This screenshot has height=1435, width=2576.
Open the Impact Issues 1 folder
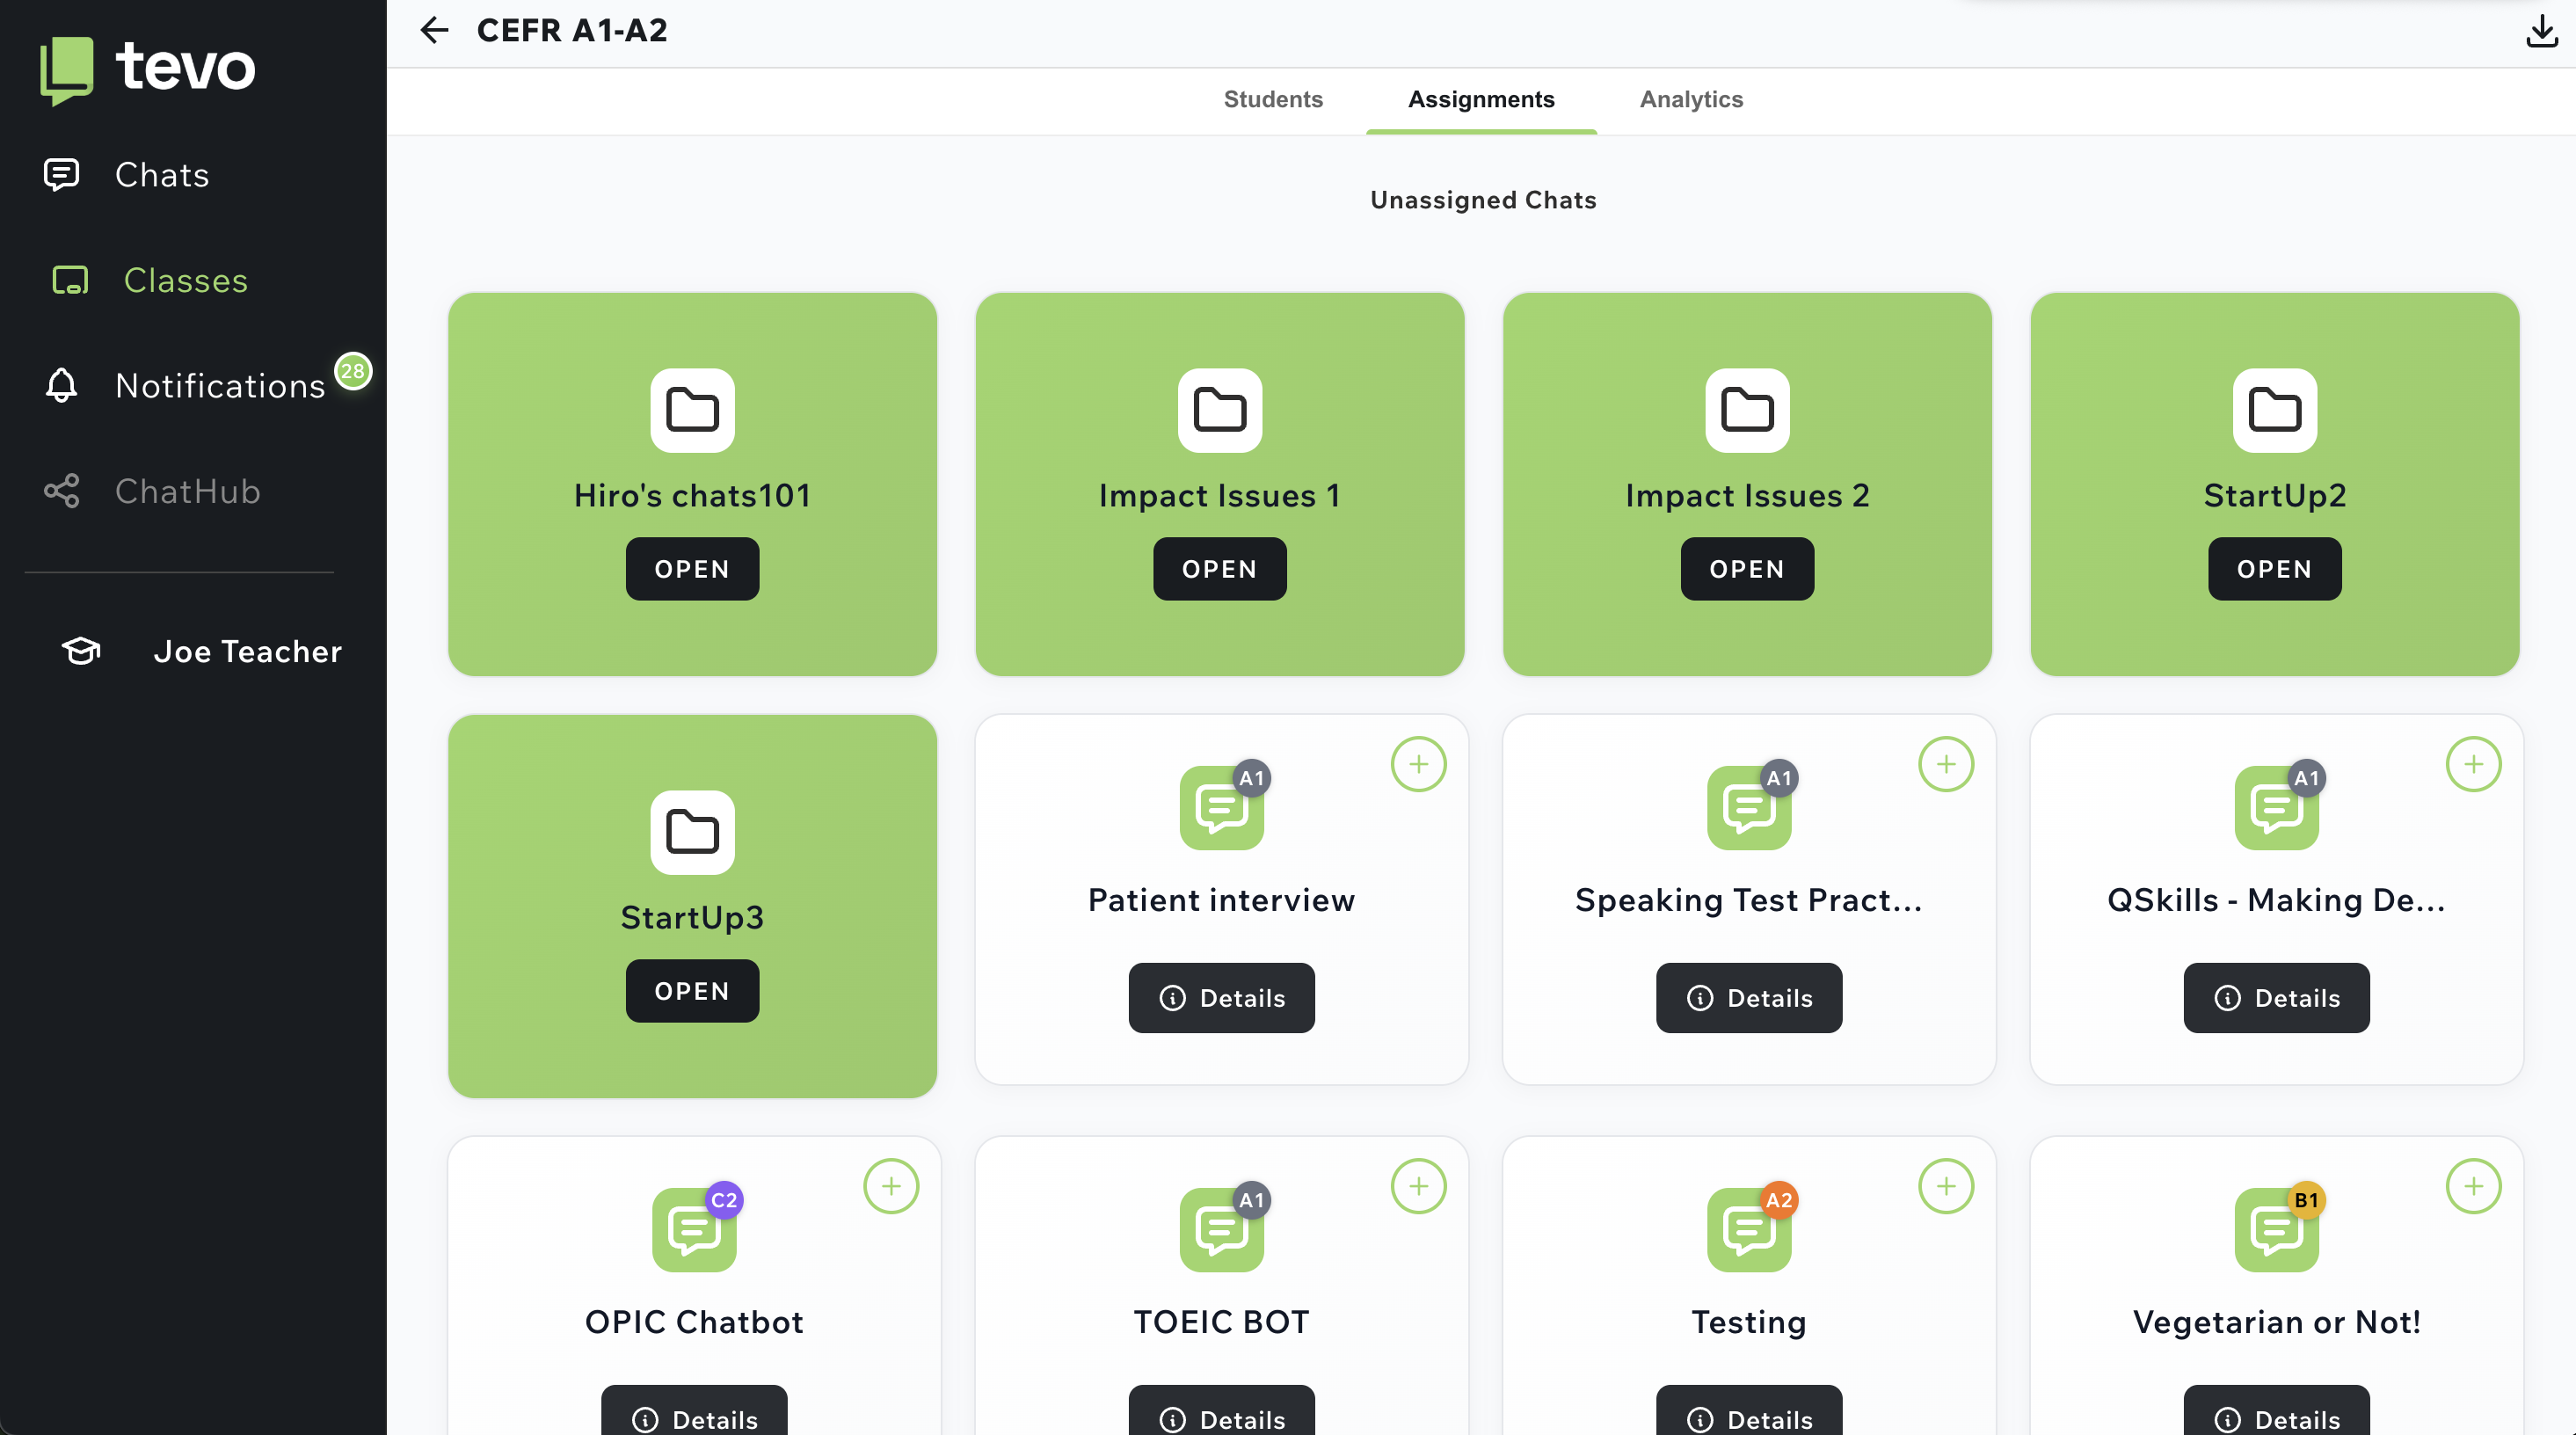pos(1219,569)
